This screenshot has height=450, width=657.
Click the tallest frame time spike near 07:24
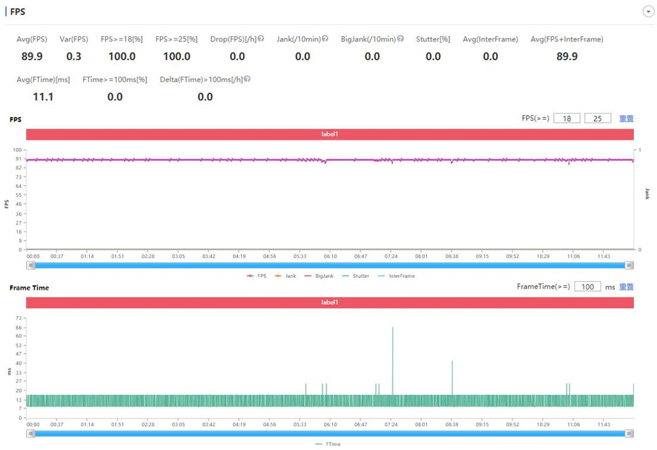(393, 361)
